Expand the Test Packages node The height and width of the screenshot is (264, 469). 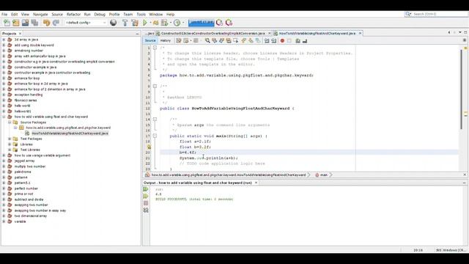10,139
